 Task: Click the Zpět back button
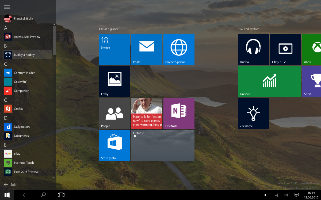click(10, 185)
